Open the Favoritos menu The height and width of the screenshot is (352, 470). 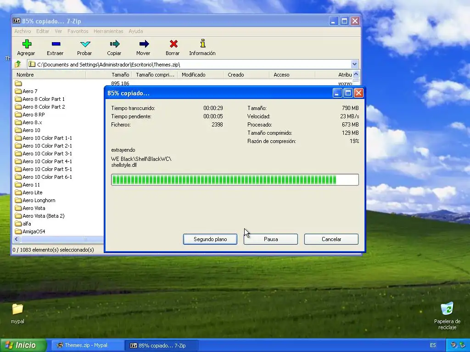click(x=78, y=31)
